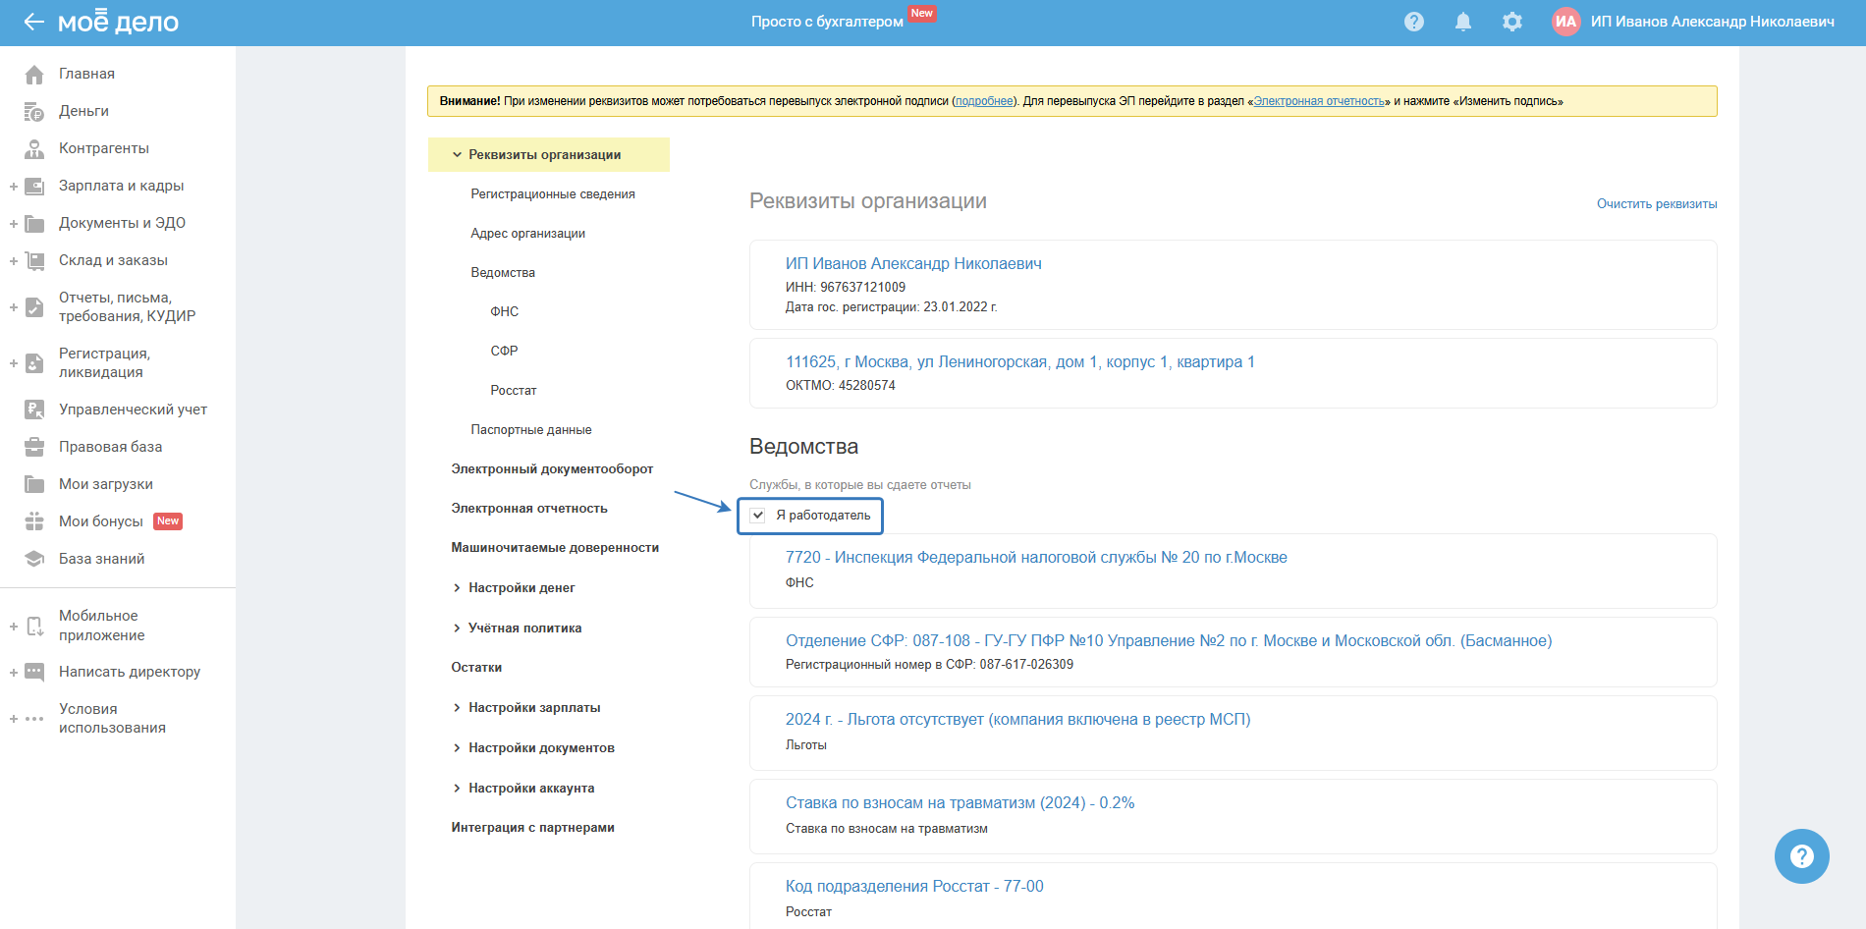Open Остатки settings item

pos(476,668)
